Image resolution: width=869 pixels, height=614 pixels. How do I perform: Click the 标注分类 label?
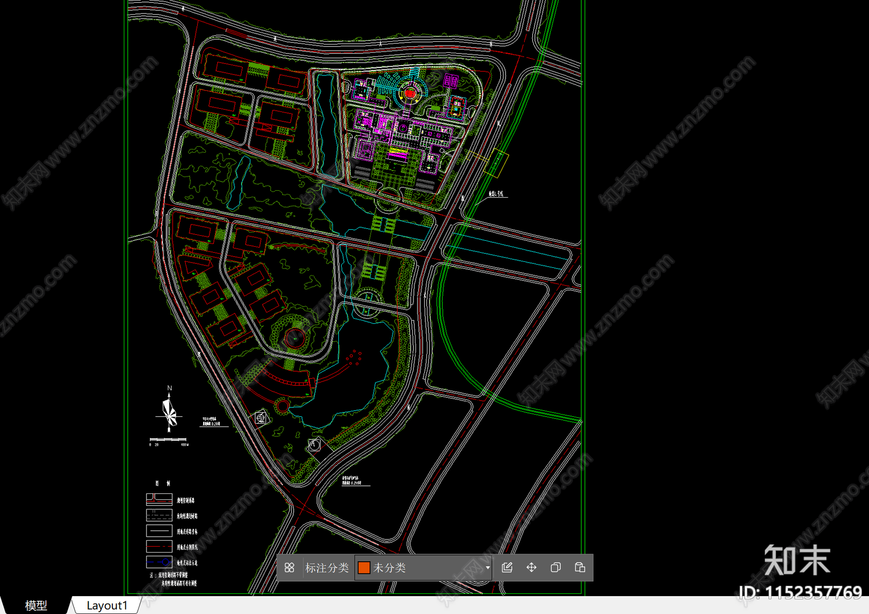[x=327, y=568]
